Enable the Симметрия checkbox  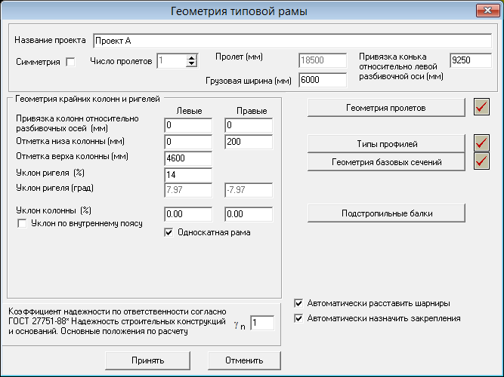tap(70, 62)
